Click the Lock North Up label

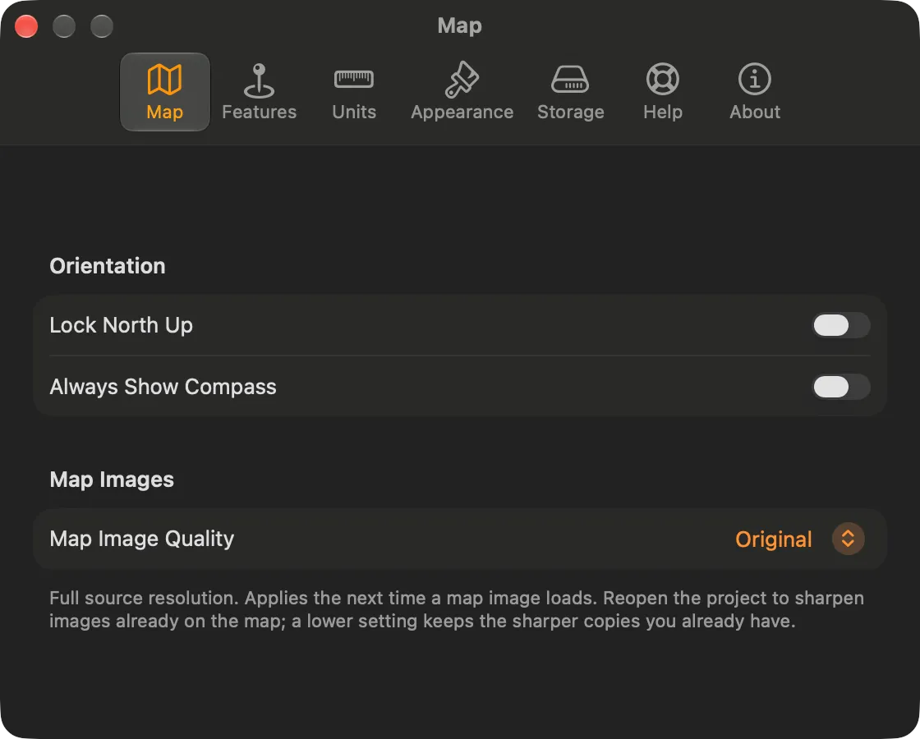coord(121,325)
